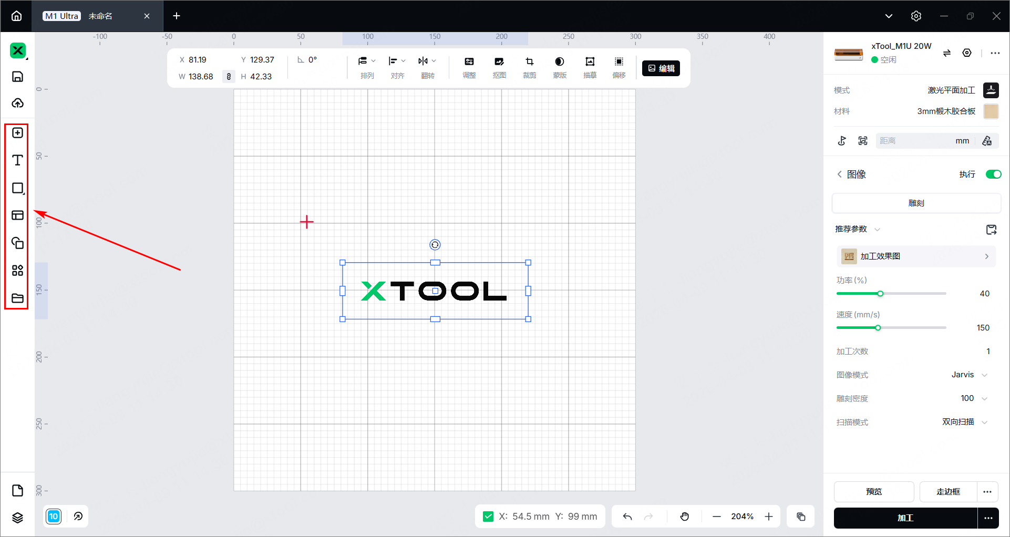Click the 加工 process button

pyautogui.click(x=905, y=518)
